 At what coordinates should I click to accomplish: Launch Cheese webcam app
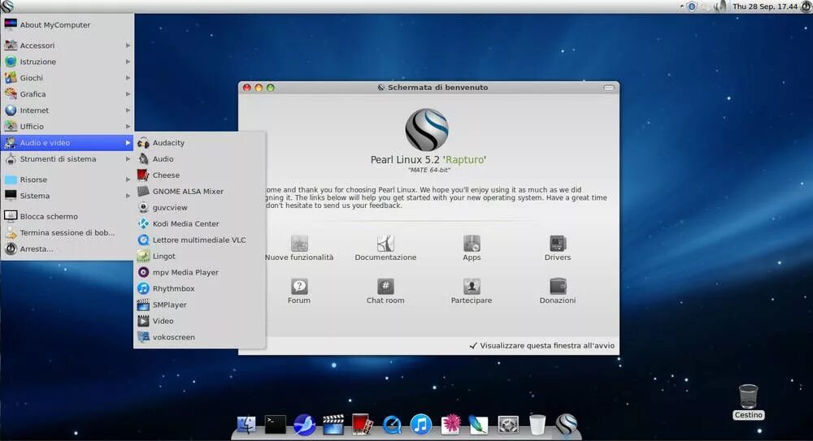tap(200, 175)
